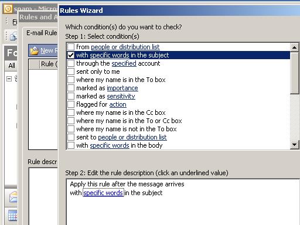This screenshot has height=225, width=300.
Task: Click the Outlook clock icon in title bar
Action: pos(8,9)
